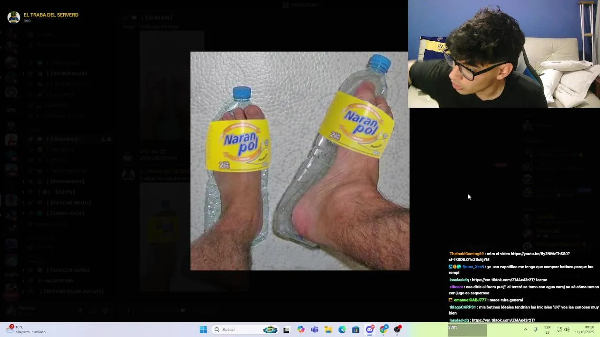Open the weather widget showing 18°C
This screenshot has width=600, height=337.
coord(26,330)
